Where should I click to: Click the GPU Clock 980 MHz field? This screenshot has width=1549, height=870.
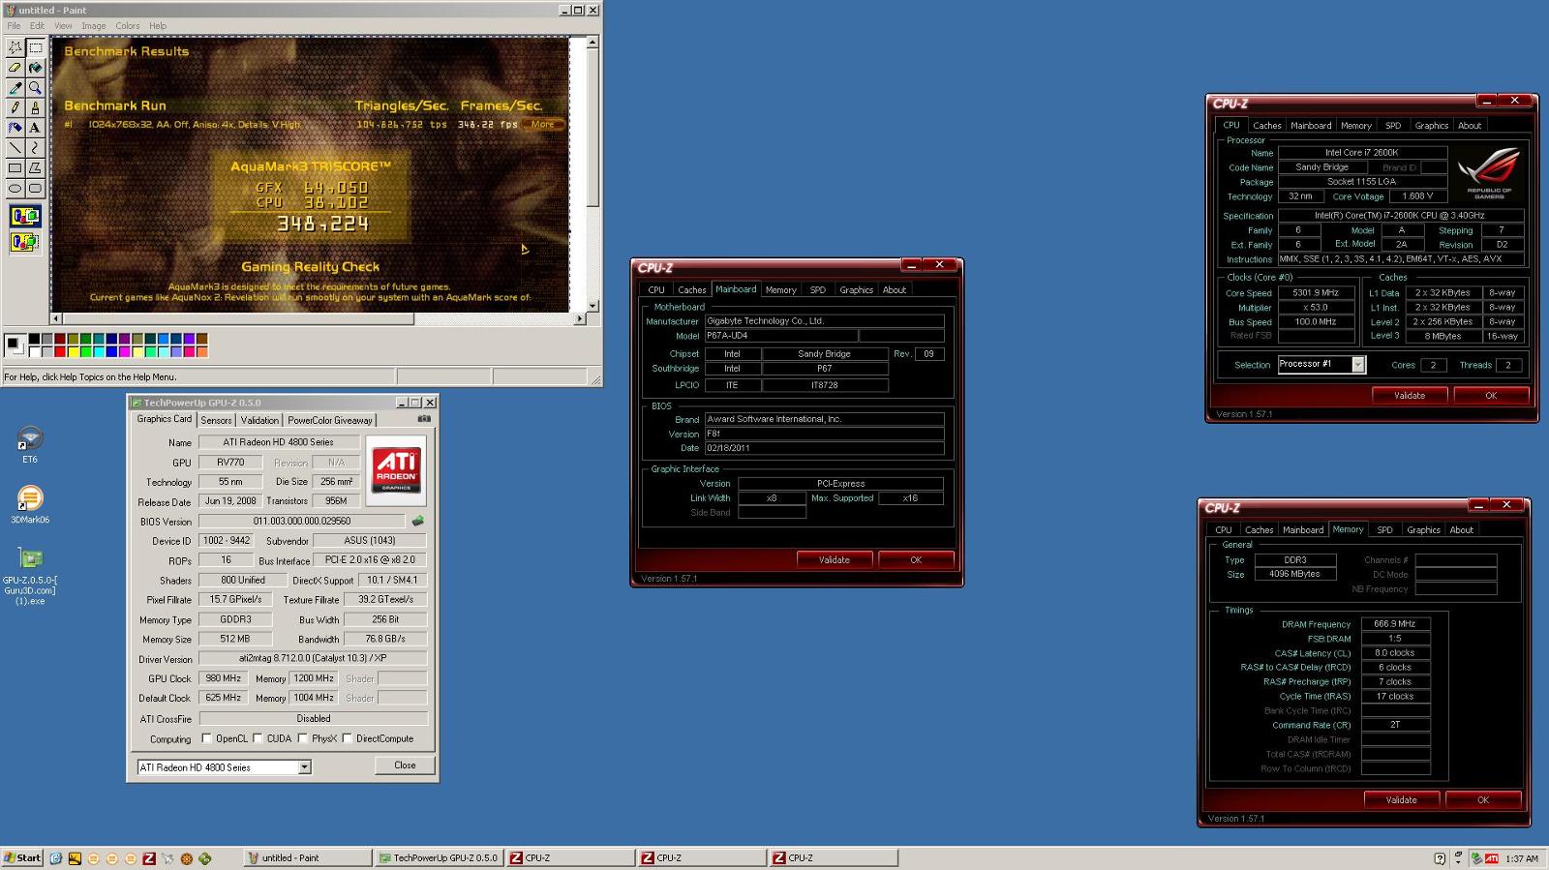[x=224, y=678]
